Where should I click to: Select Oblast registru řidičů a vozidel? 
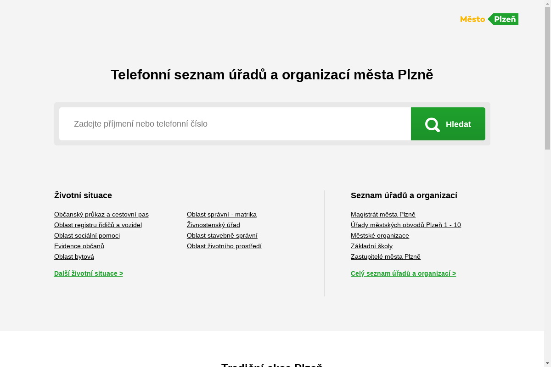point(98,225)
